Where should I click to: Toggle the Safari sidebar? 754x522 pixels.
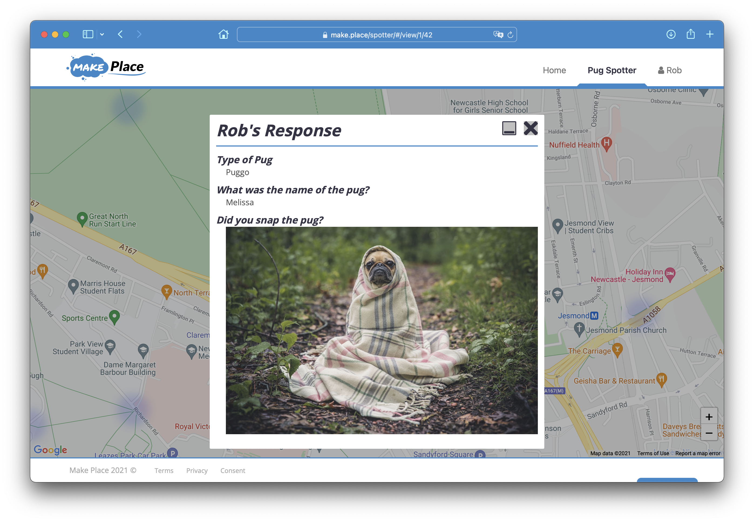(88, 34)
